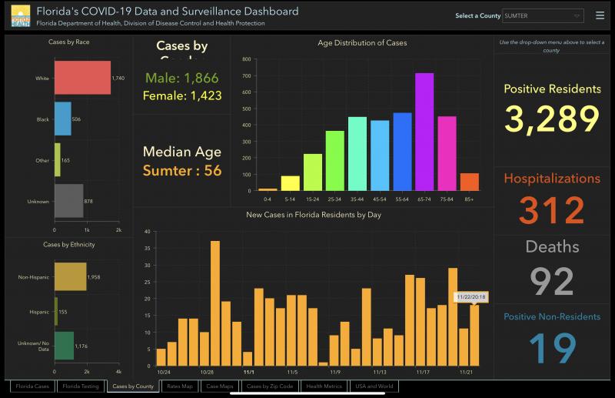Viewport: 615px width, 398px height.
Task: Click the dashboard title text
Action: click(168, 11)
